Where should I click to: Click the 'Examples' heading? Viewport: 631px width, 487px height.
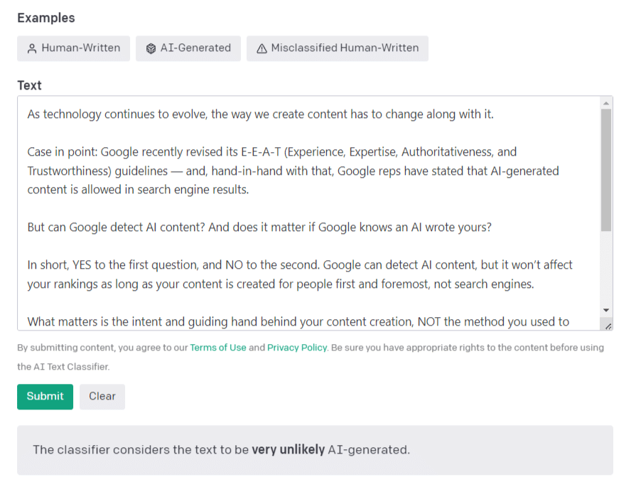46,18
